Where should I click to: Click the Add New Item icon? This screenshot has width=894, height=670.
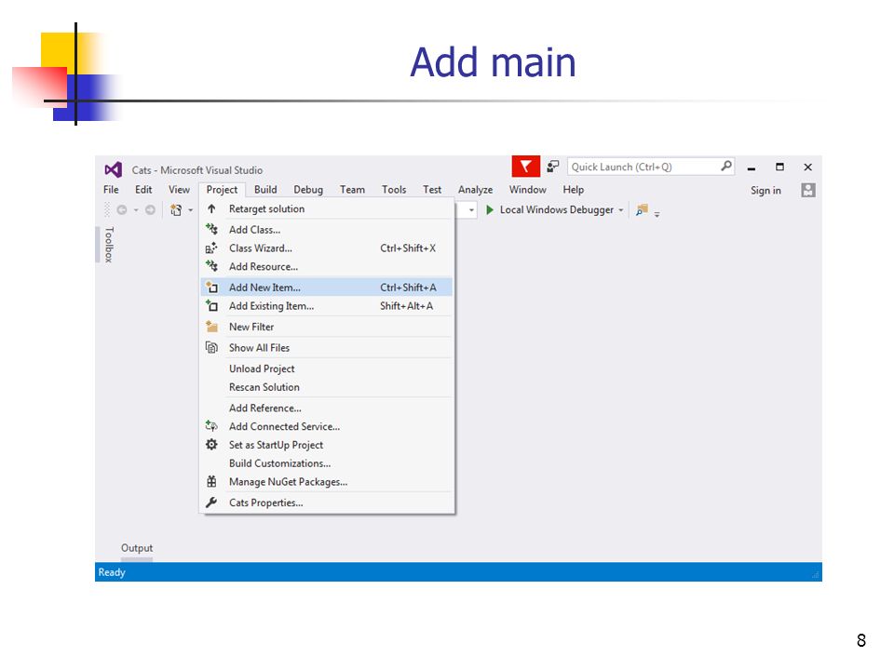coord(211,288)
